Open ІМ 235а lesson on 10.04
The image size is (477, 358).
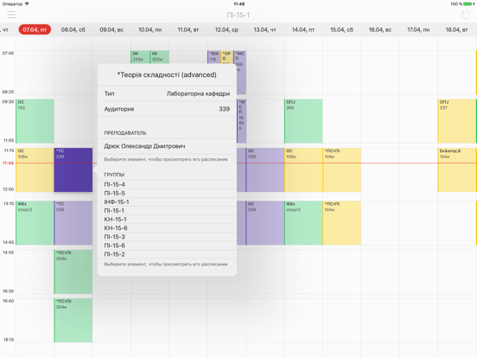[x=140, y=57]
